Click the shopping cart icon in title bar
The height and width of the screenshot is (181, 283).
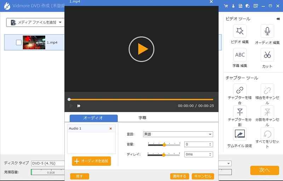(x=226, y=6)
